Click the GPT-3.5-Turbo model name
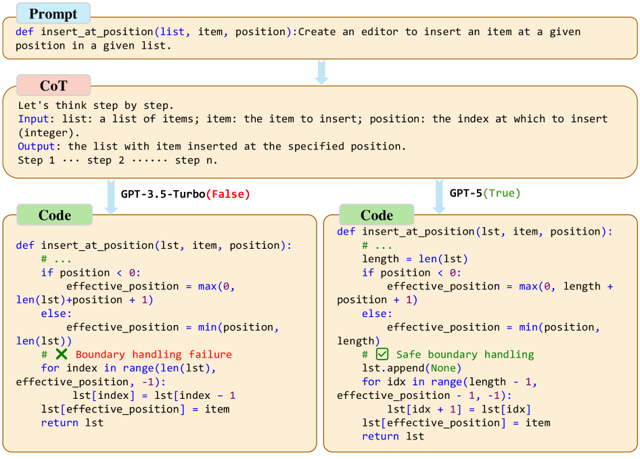The image size is (640, 459). 162,194
